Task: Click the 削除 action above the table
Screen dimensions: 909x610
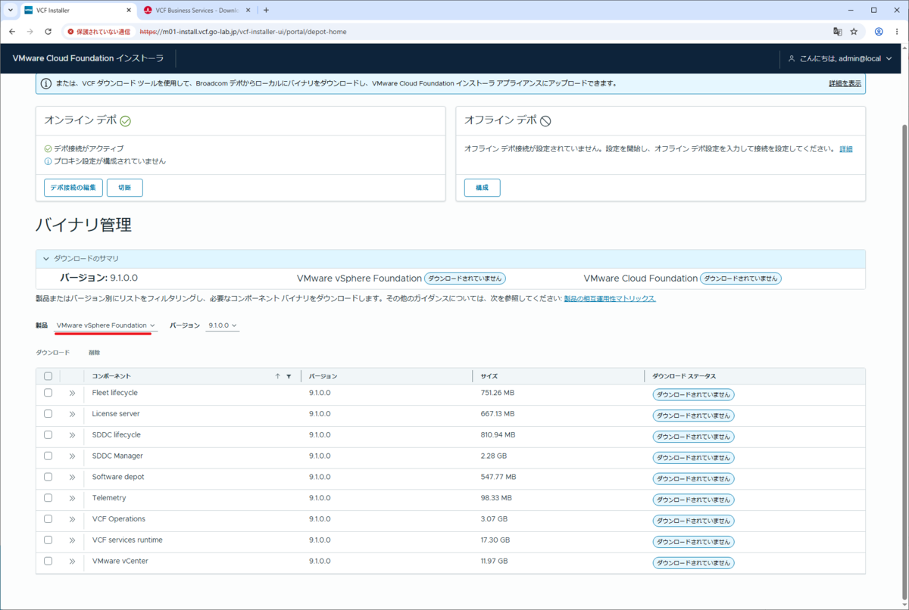Action: coord(94,353)
